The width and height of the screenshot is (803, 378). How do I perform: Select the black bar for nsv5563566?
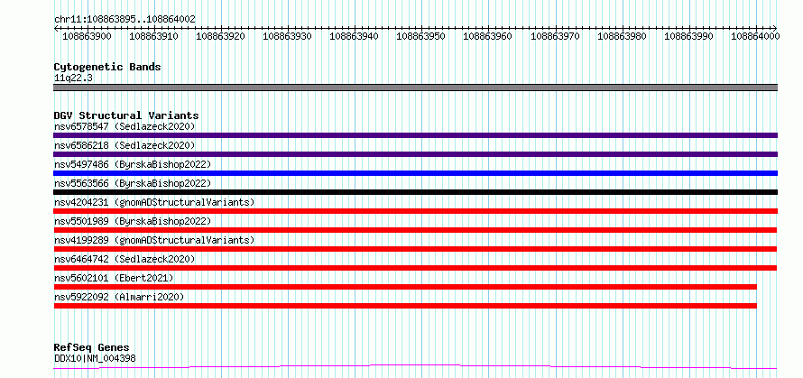coord(415,192)
